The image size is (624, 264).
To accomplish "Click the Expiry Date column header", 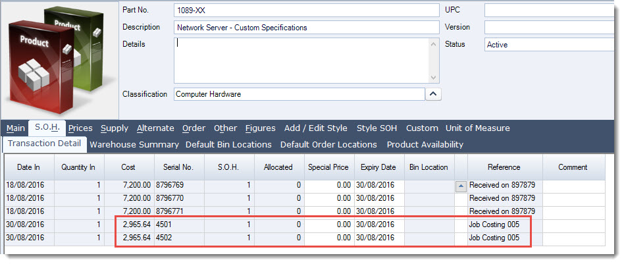I will 378,167.
